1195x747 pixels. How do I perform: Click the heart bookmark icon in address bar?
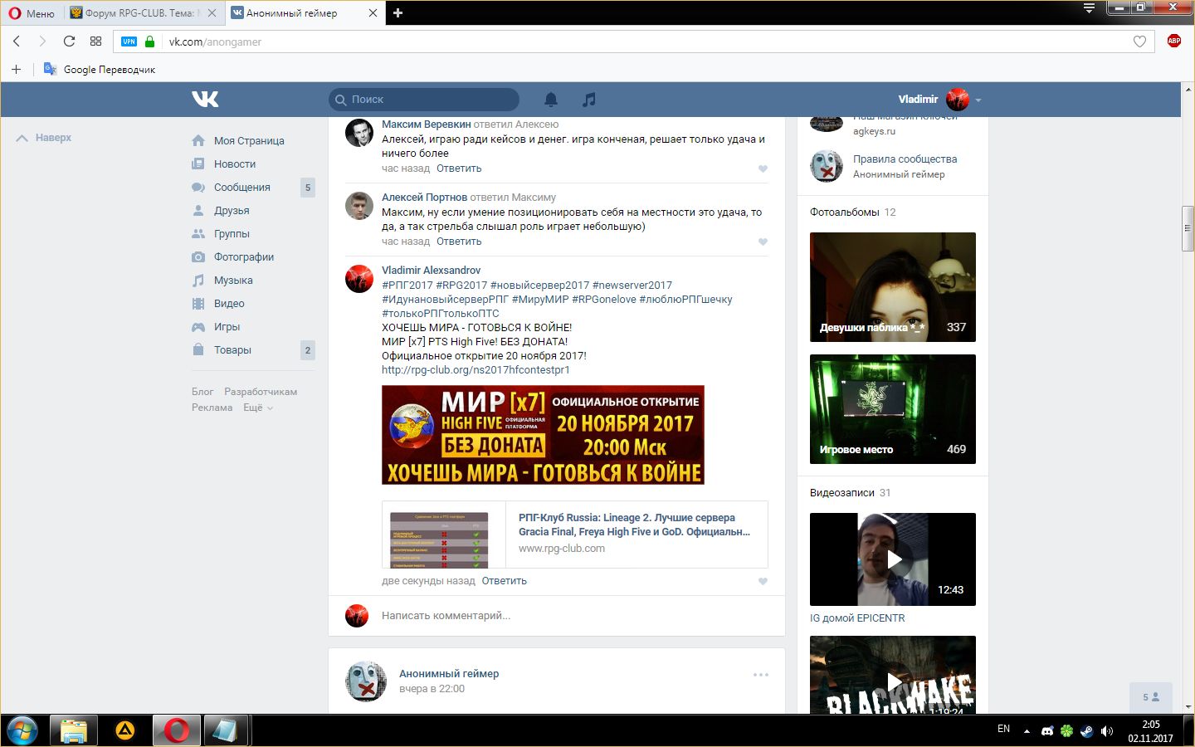pyautogui.click(x=1139, y=41)
